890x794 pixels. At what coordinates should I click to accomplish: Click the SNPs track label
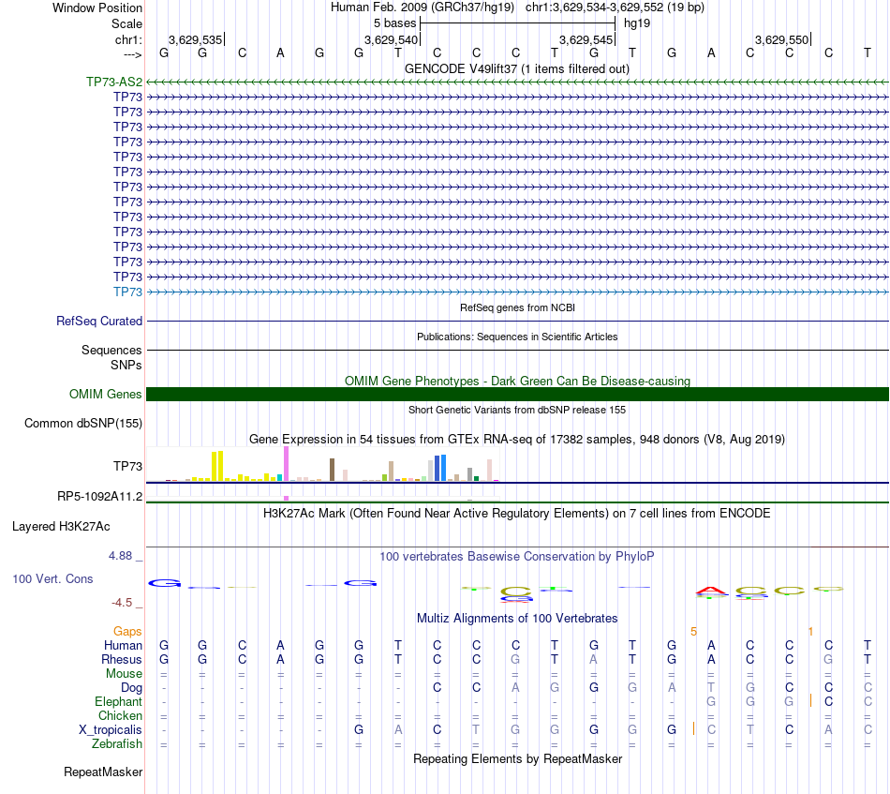click(126, 366)
